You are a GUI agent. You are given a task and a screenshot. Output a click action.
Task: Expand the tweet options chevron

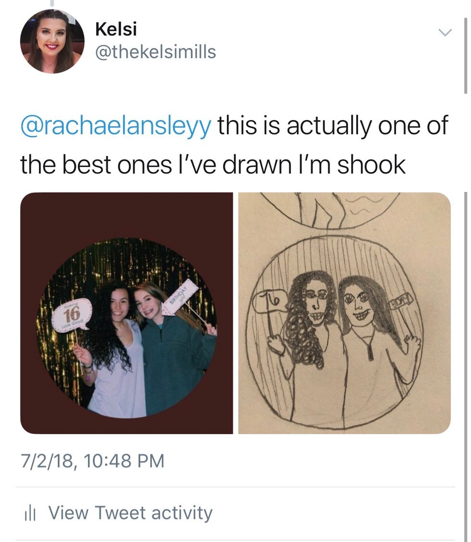446,33
